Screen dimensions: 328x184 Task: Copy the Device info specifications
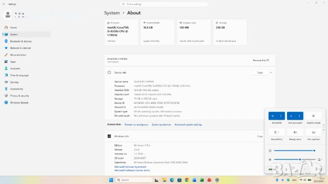click(x=260, y=73)
